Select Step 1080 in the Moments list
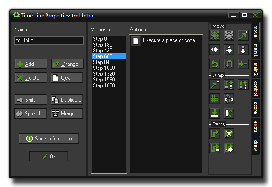This screenshot has width=272, height=187. click(103, 68)
